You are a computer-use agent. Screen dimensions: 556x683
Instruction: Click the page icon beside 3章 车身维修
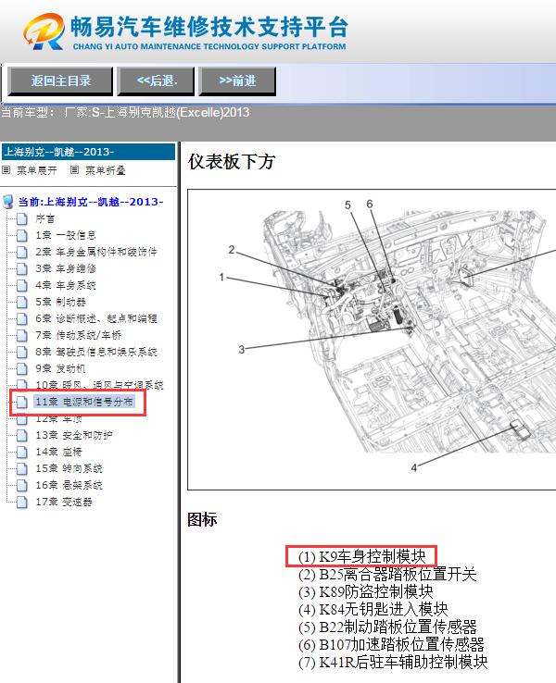pos(22,268)
